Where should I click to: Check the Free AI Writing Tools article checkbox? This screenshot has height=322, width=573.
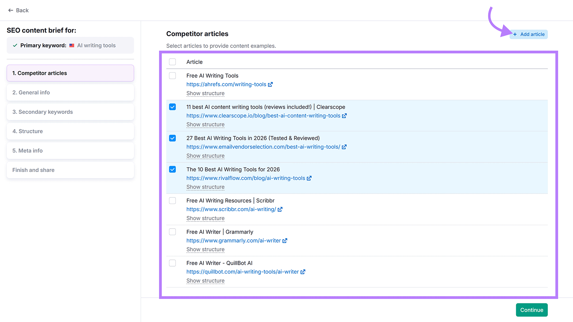(x=172, y=75)
